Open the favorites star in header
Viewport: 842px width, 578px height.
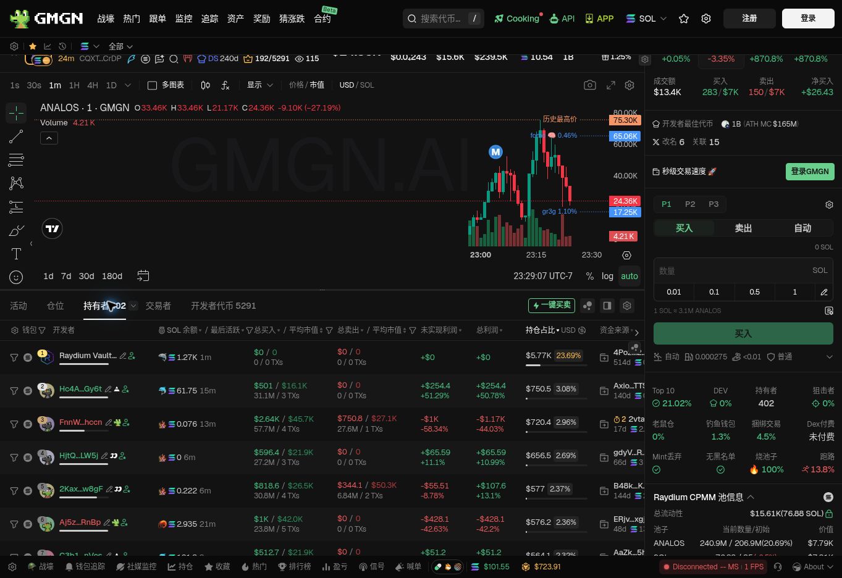(684, 19)
